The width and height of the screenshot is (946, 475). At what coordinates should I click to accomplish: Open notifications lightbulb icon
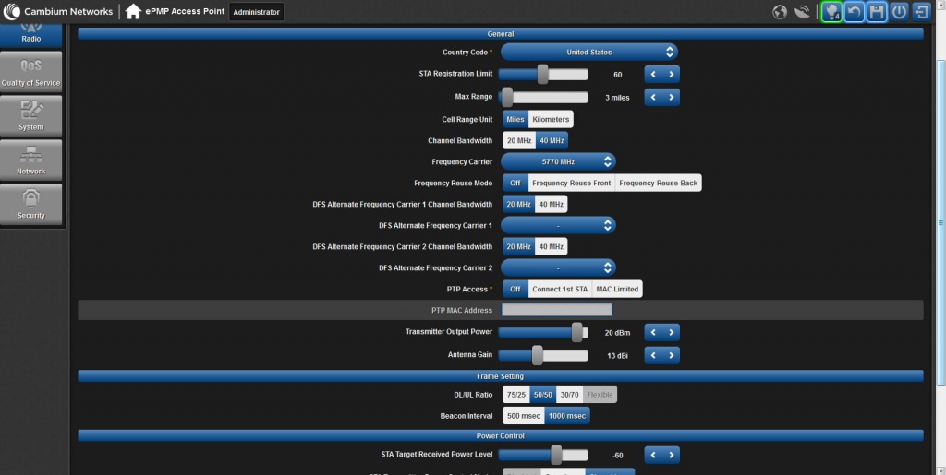pyautogui.click(x=831, y=12)
